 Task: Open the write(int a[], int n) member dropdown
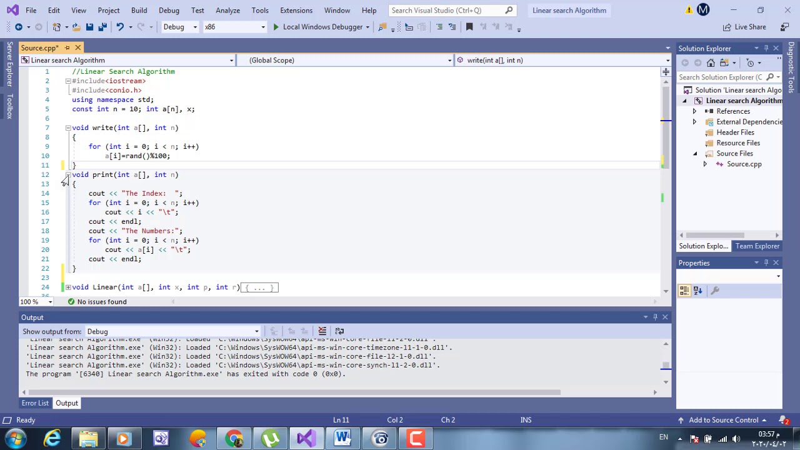[562, 60]
